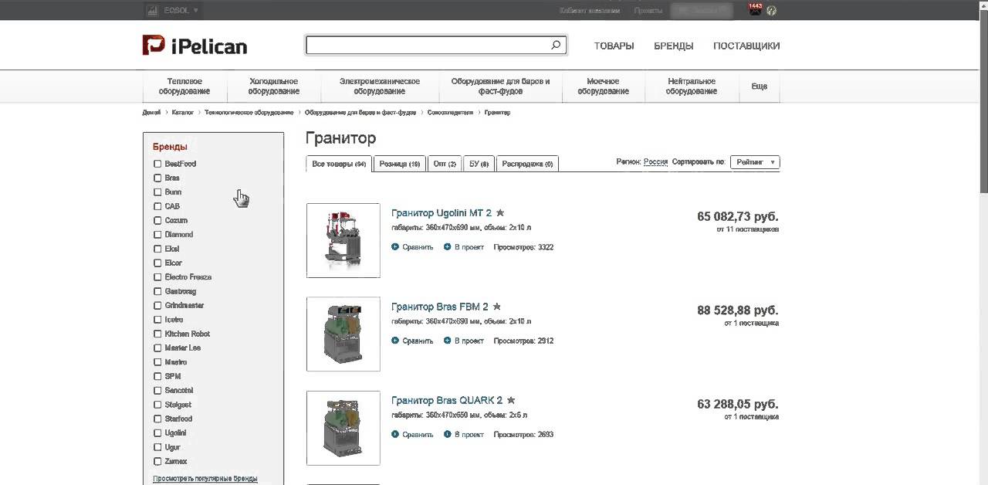The image size is (988, 485).
Task: Check the Diamond brand checkbox
Action: tap(157, 234)
